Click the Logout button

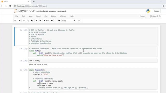pos(157,11)
